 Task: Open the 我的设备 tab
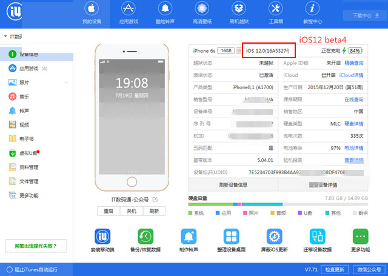coord(92,14)
